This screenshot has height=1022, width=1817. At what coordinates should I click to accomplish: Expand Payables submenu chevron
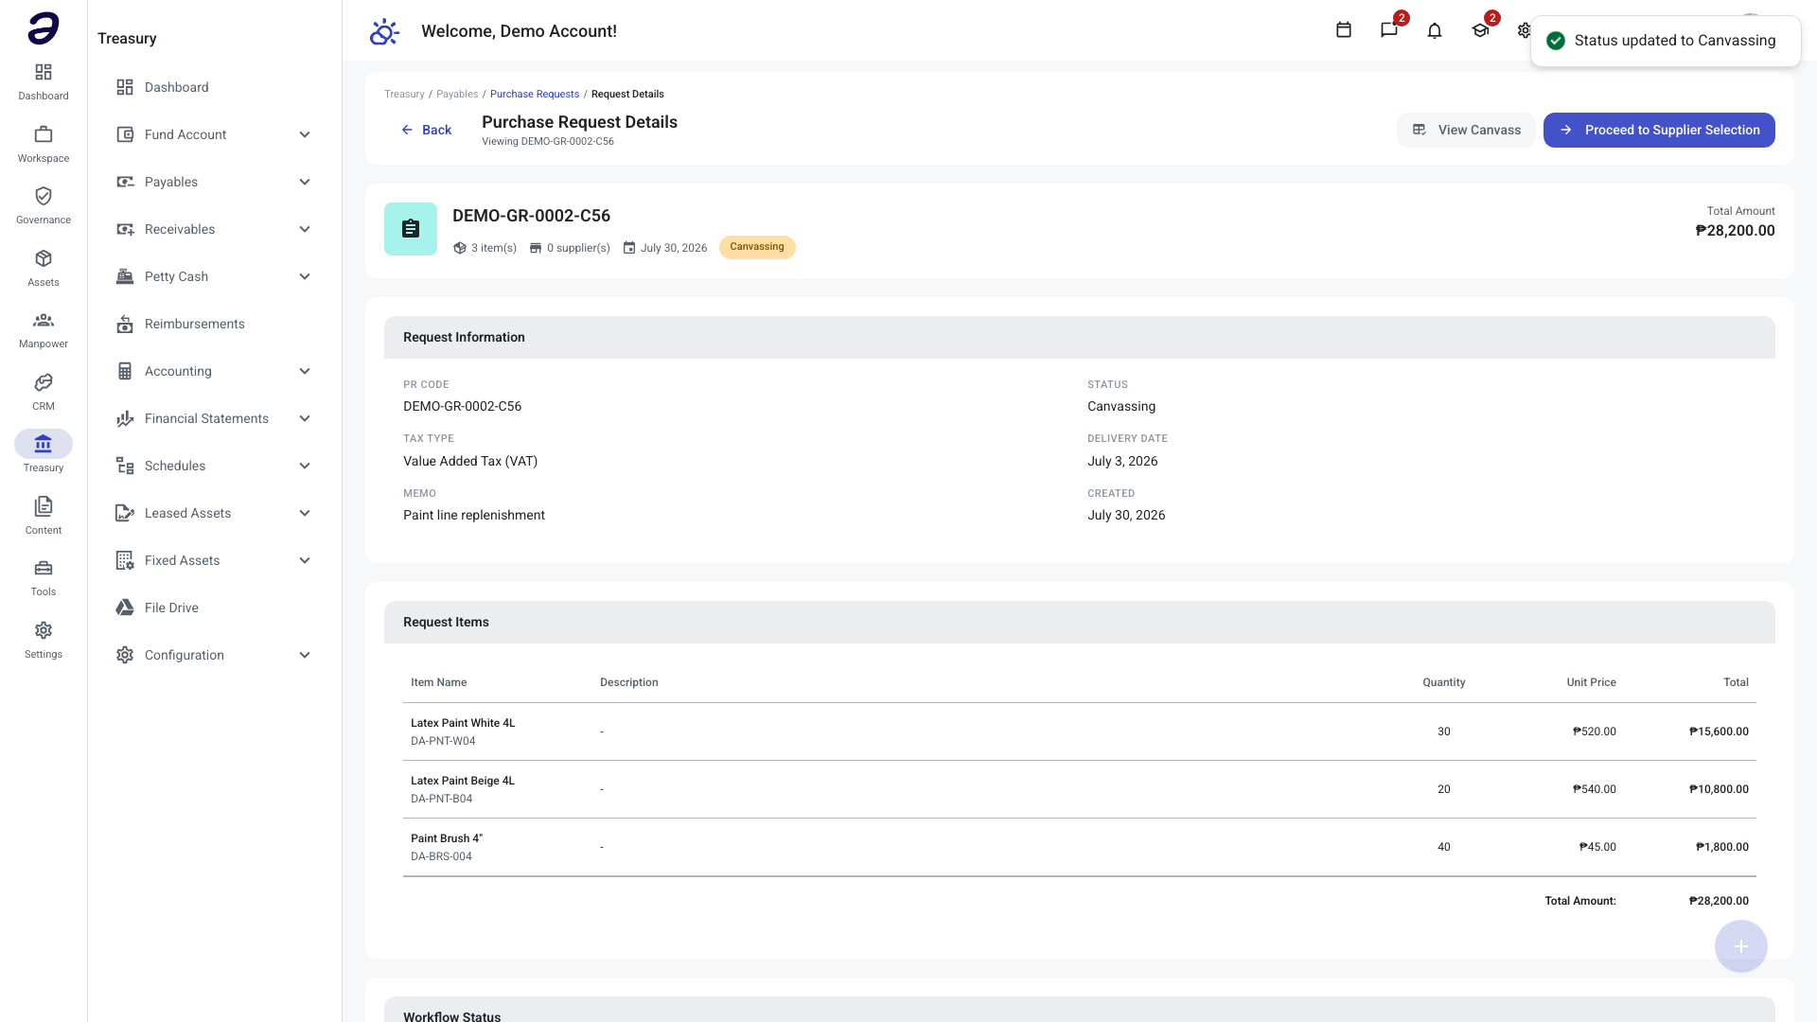(305, 182)
